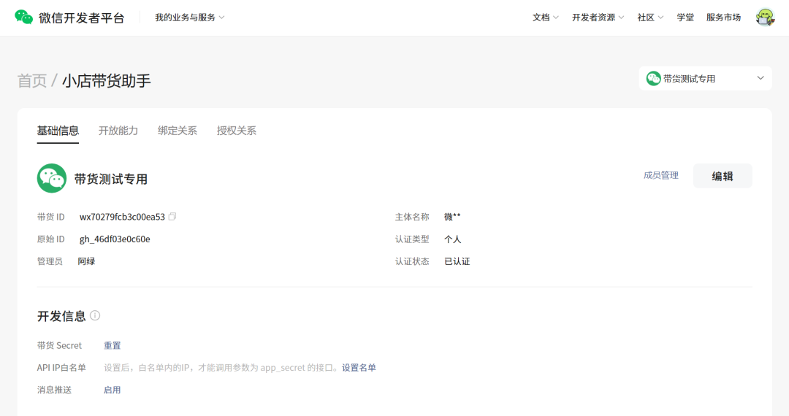The height and width of the screenshot is (416, 789).
Task: Click the 管理员 name 阿绿
Action: 86,261
